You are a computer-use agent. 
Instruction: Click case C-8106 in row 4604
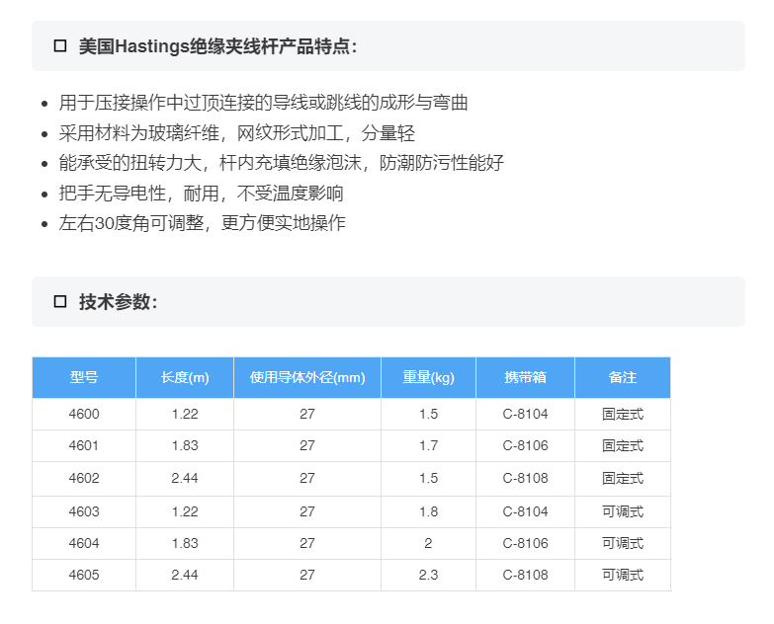(x=525, y=543)
